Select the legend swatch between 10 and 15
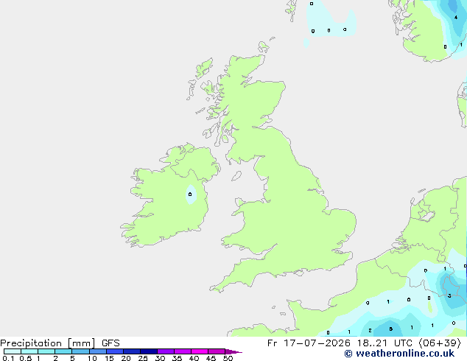467x361 pixels. pyautogui.click(x=98, y=351)
